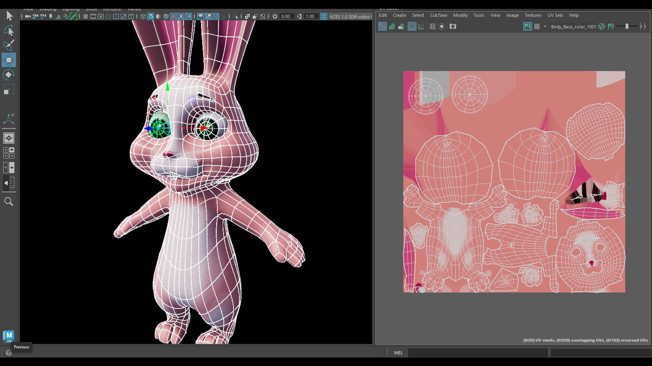This screenshot has height=366, width=652.
Task: Switch to two pane side-by-side layout
Action: [x=9, y=167]
